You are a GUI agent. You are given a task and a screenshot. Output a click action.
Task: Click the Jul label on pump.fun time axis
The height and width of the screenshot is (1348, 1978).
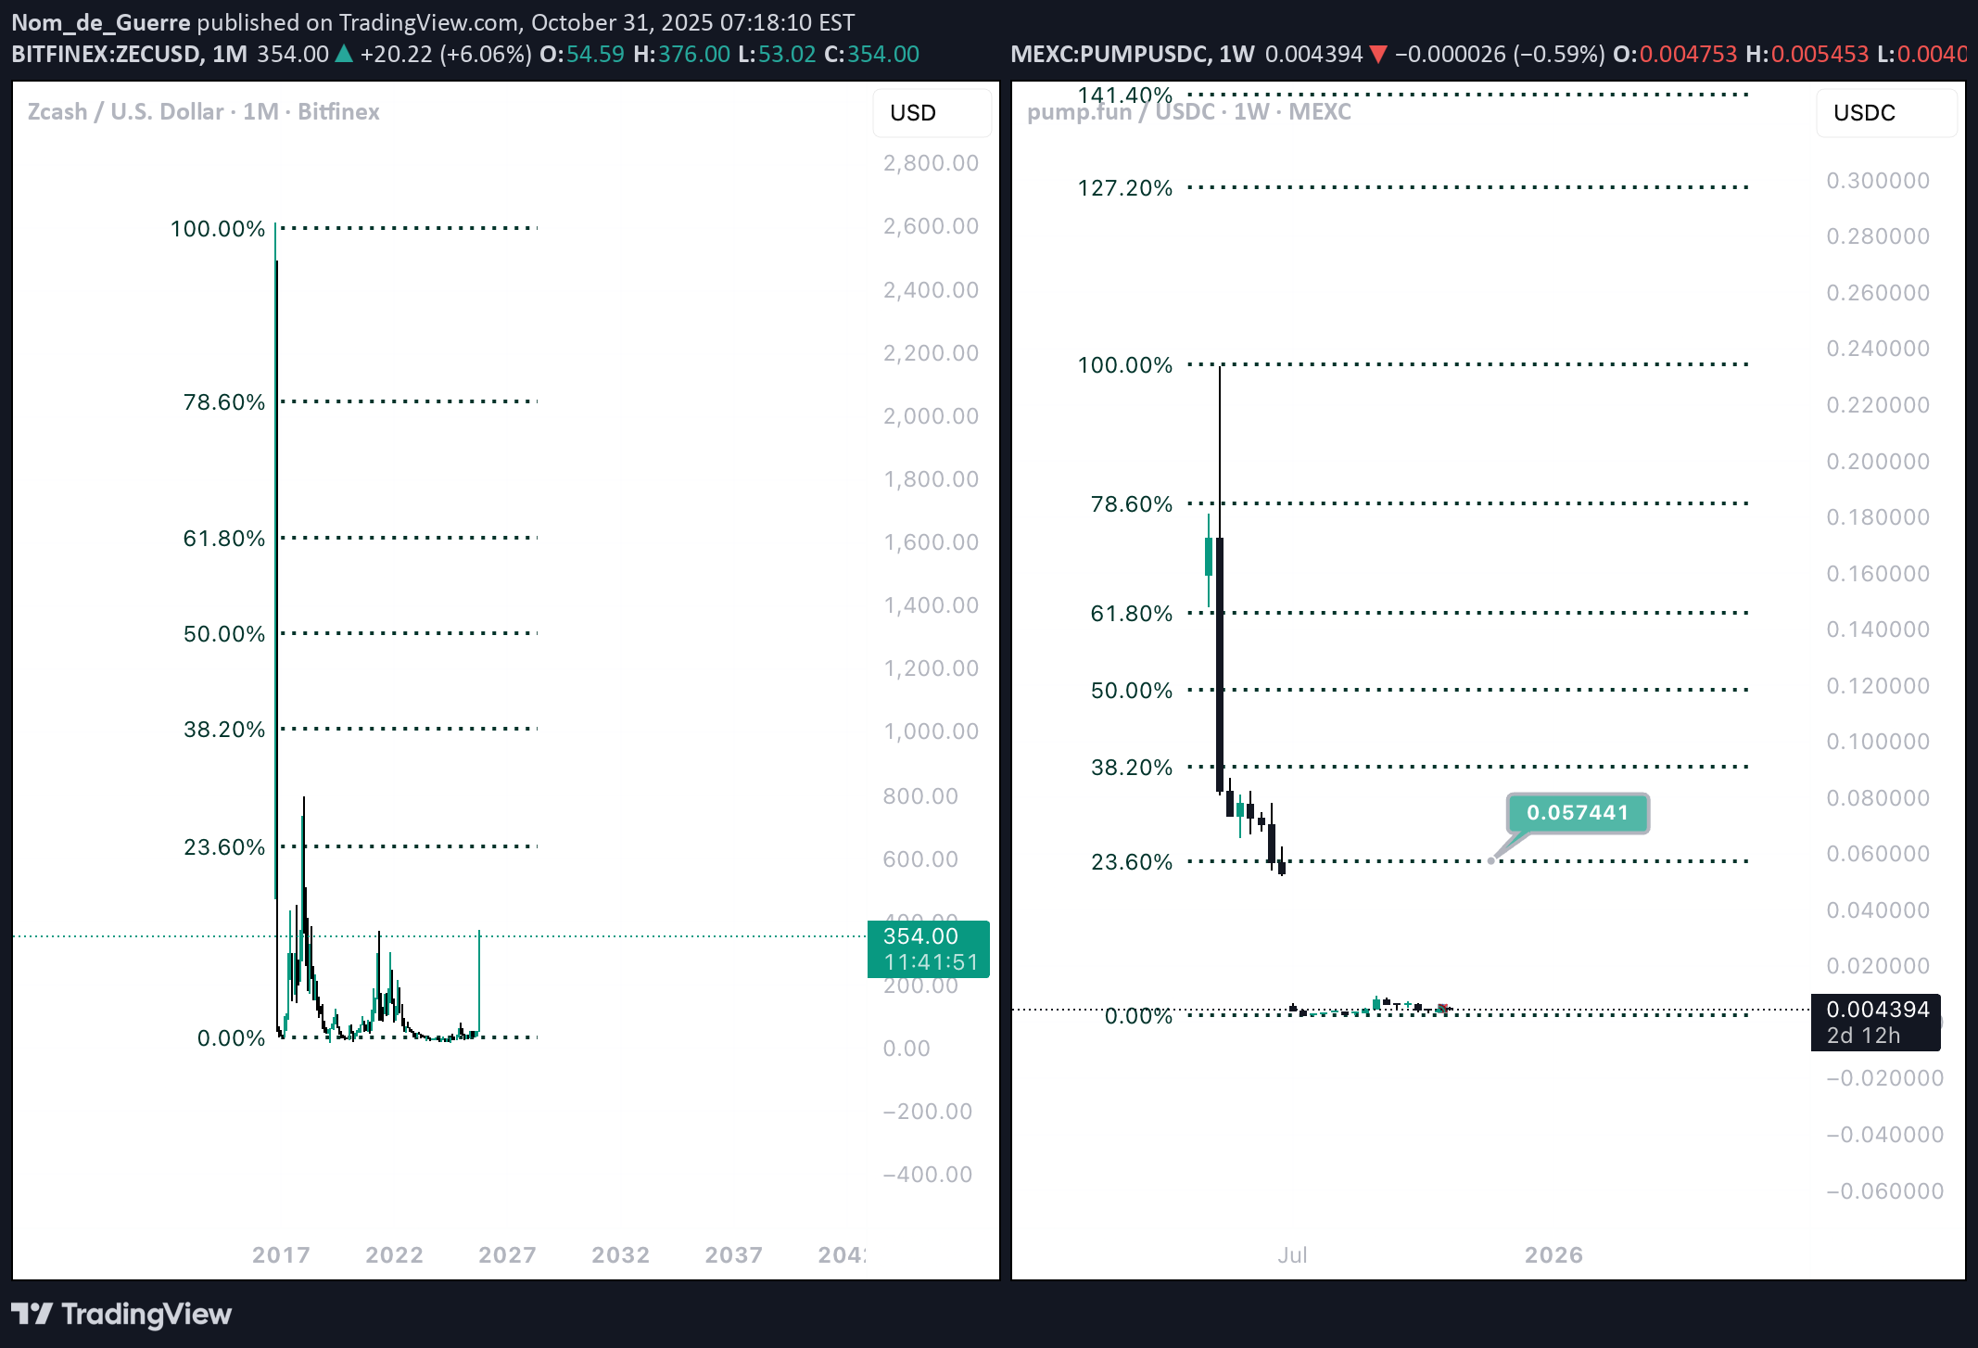[x=1292, y=1254]
